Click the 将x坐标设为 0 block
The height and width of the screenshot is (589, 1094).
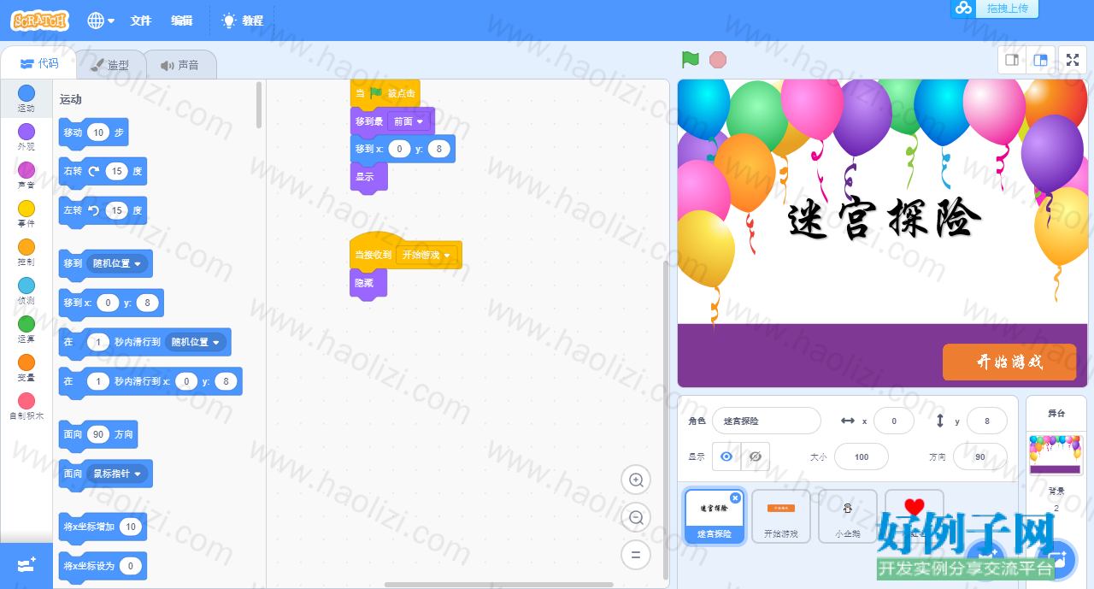click(102, 566)
